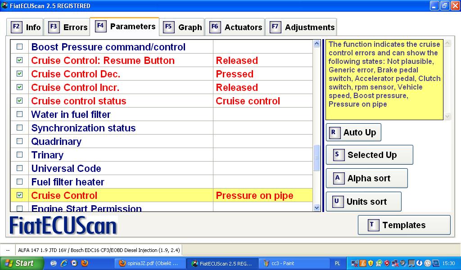Click the PL language indicator

337,264
